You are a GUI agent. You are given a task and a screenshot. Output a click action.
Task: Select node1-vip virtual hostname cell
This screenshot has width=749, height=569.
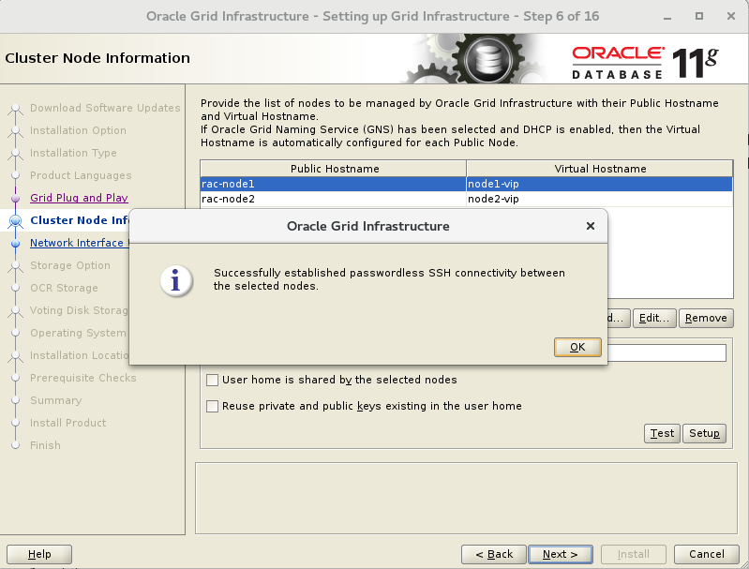[600, 184]
